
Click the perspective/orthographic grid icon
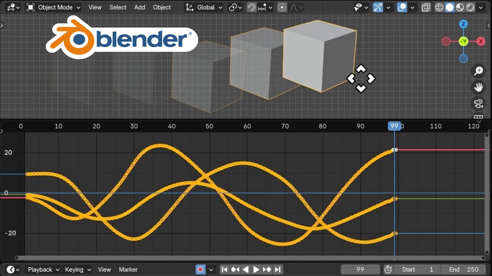[x=478, y=117]
